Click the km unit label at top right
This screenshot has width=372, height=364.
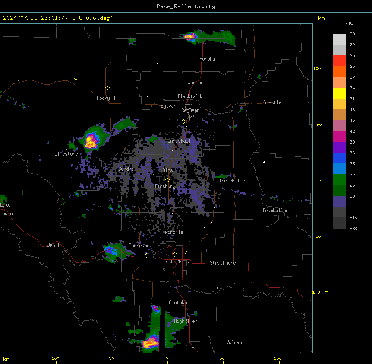[x=322, y=18]
